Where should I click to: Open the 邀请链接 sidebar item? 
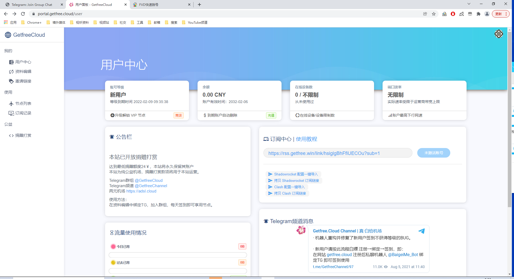pos(20,81)
